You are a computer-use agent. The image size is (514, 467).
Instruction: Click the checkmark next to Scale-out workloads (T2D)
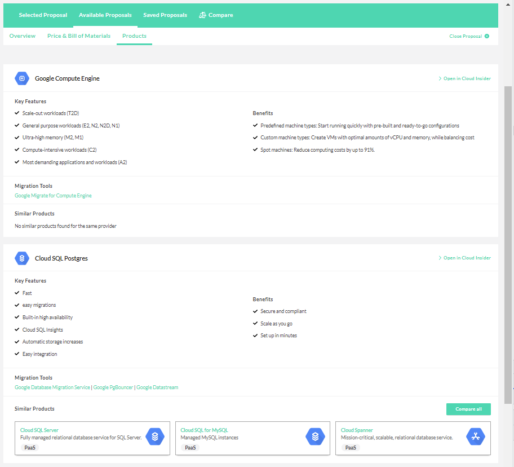(17, 113)
